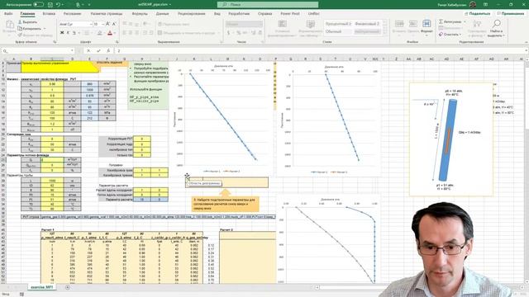Viewport: 529px width, 297px height.
Task: Expand the Копировать dropdown arrow
Action: tap(45, 29)
